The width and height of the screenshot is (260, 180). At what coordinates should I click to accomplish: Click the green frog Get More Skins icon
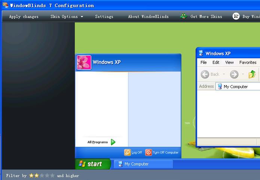[183, 16]
